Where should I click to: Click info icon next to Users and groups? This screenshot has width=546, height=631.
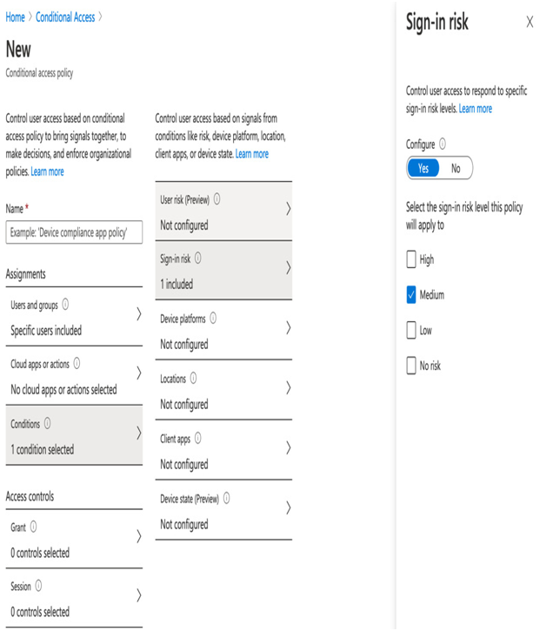click(x=65, y=305)
